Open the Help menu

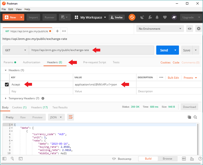pos(27,9)
